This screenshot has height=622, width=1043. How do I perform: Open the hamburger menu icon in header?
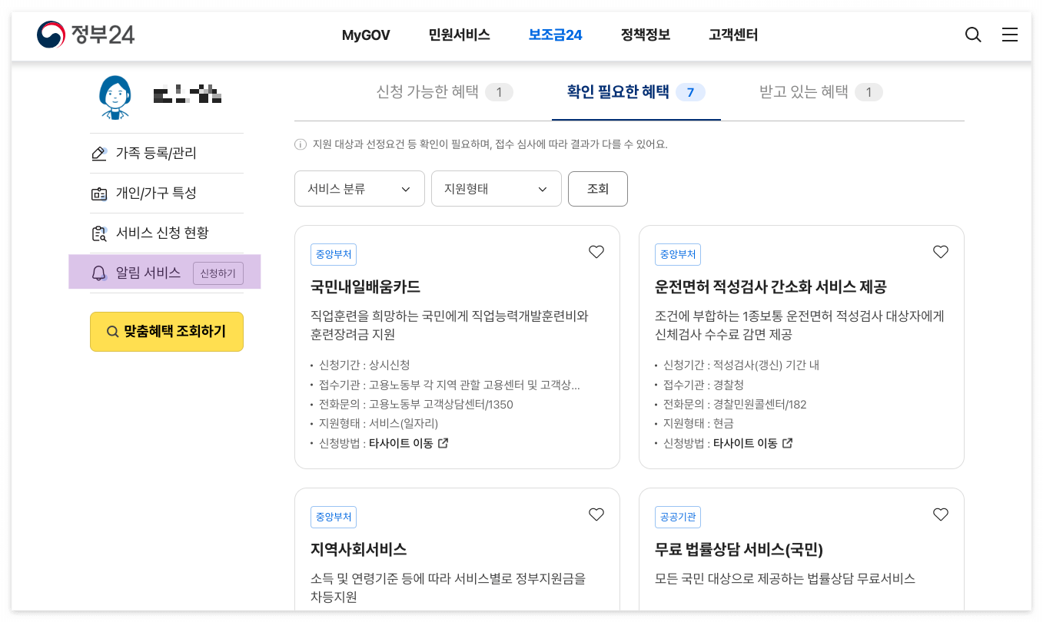(x=1010, y=35)
